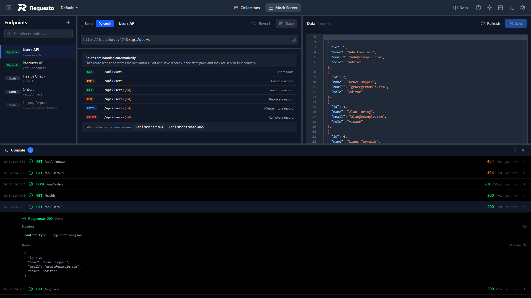Select Health Check endpoint
Screen dimensions: 531x298
point(38,78)
